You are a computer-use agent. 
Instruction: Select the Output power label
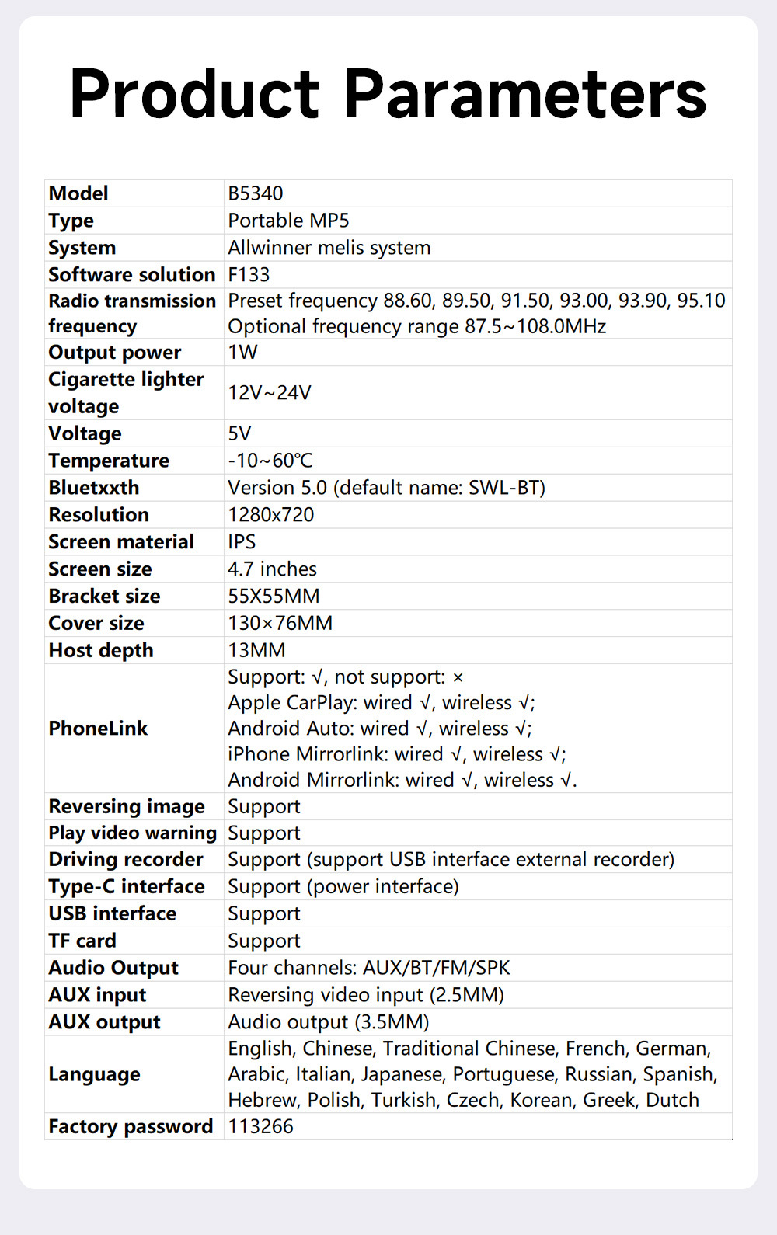(114, 353)
